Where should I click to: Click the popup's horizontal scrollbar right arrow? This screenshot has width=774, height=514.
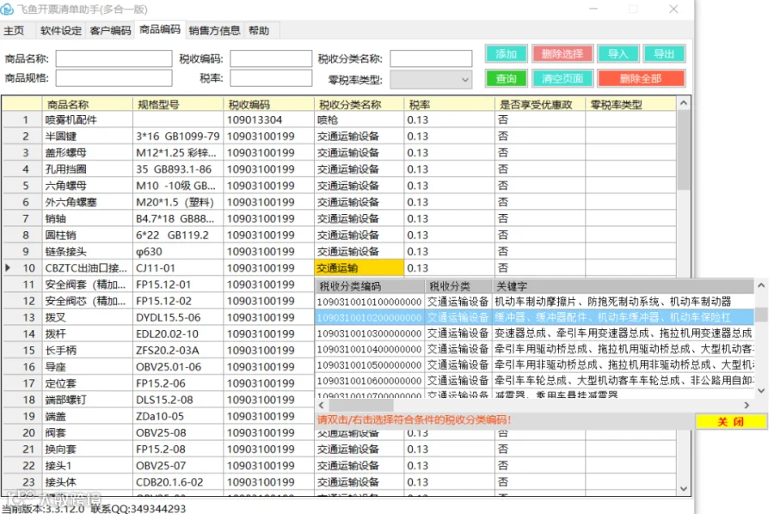pos(746,405)
